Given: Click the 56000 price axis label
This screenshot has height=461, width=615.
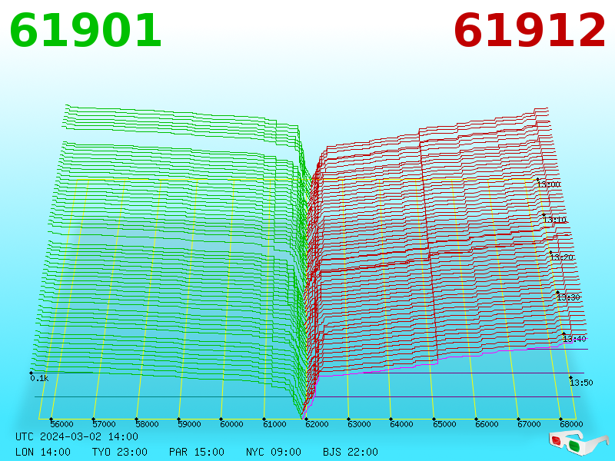Looking at the screenshot, I should click(62, 424).
